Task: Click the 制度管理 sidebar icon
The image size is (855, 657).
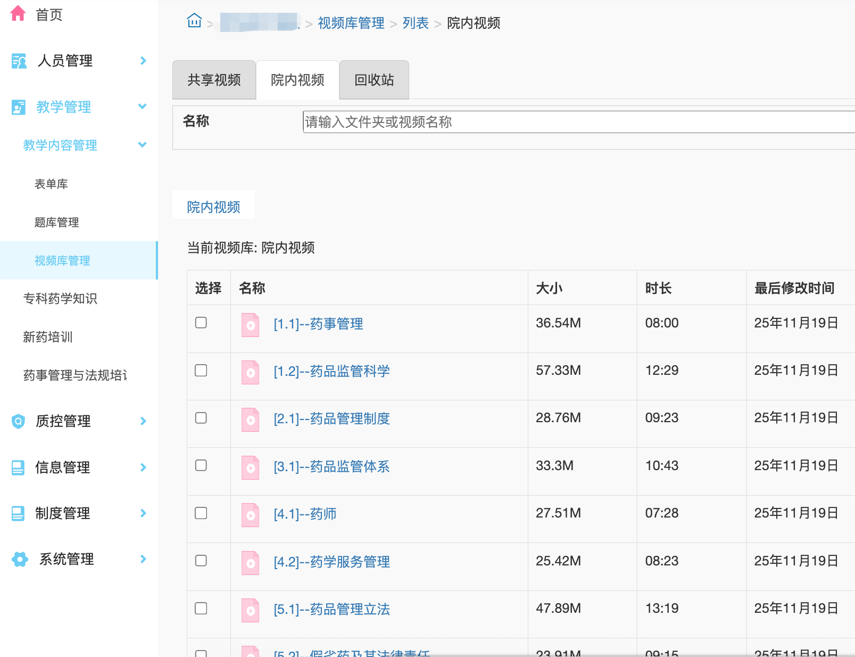Action: (18, 513)
